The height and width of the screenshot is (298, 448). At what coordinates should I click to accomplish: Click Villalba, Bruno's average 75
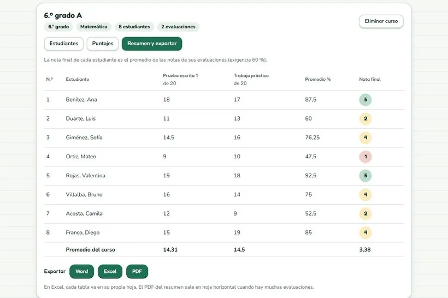coord(308,195)
